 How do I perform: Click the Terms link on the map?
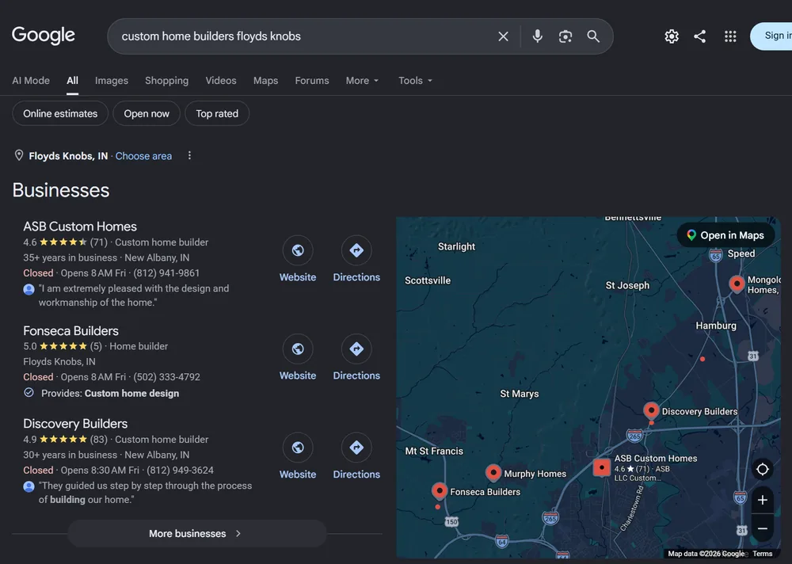click(x=762, y=554)
